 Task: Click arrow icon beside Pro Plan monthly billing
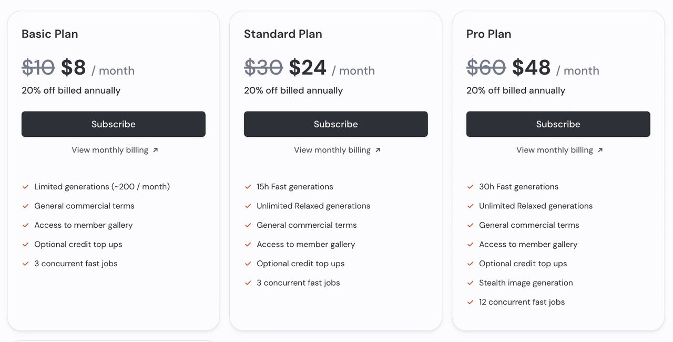click(x=600, y=150)
